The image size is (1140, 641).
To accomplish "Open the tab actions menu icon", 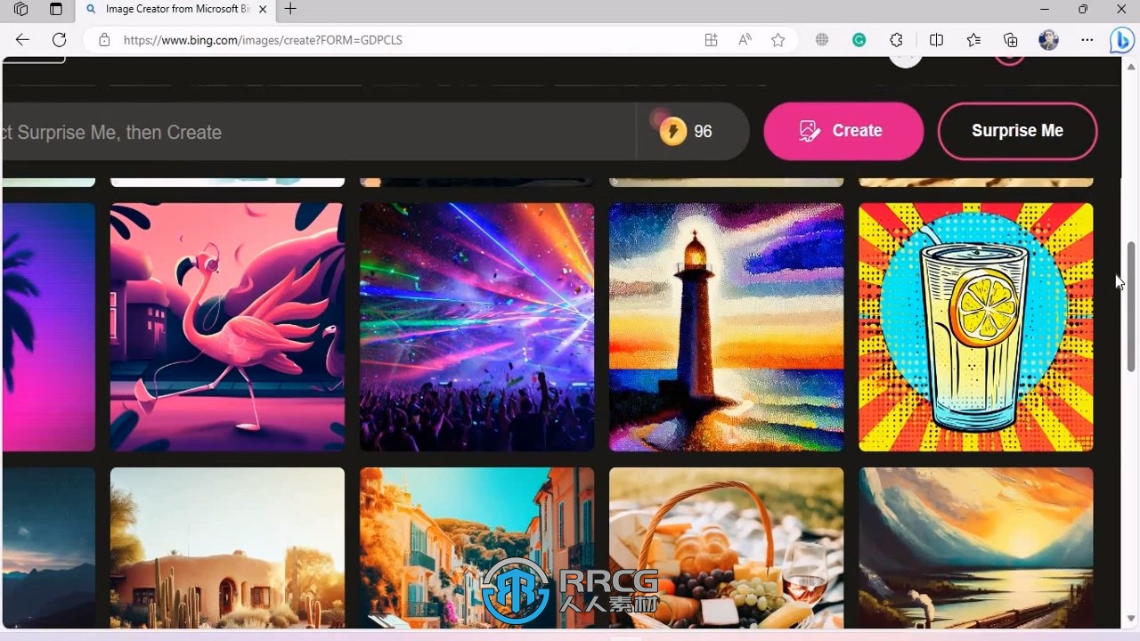I will tap(55, 10).
